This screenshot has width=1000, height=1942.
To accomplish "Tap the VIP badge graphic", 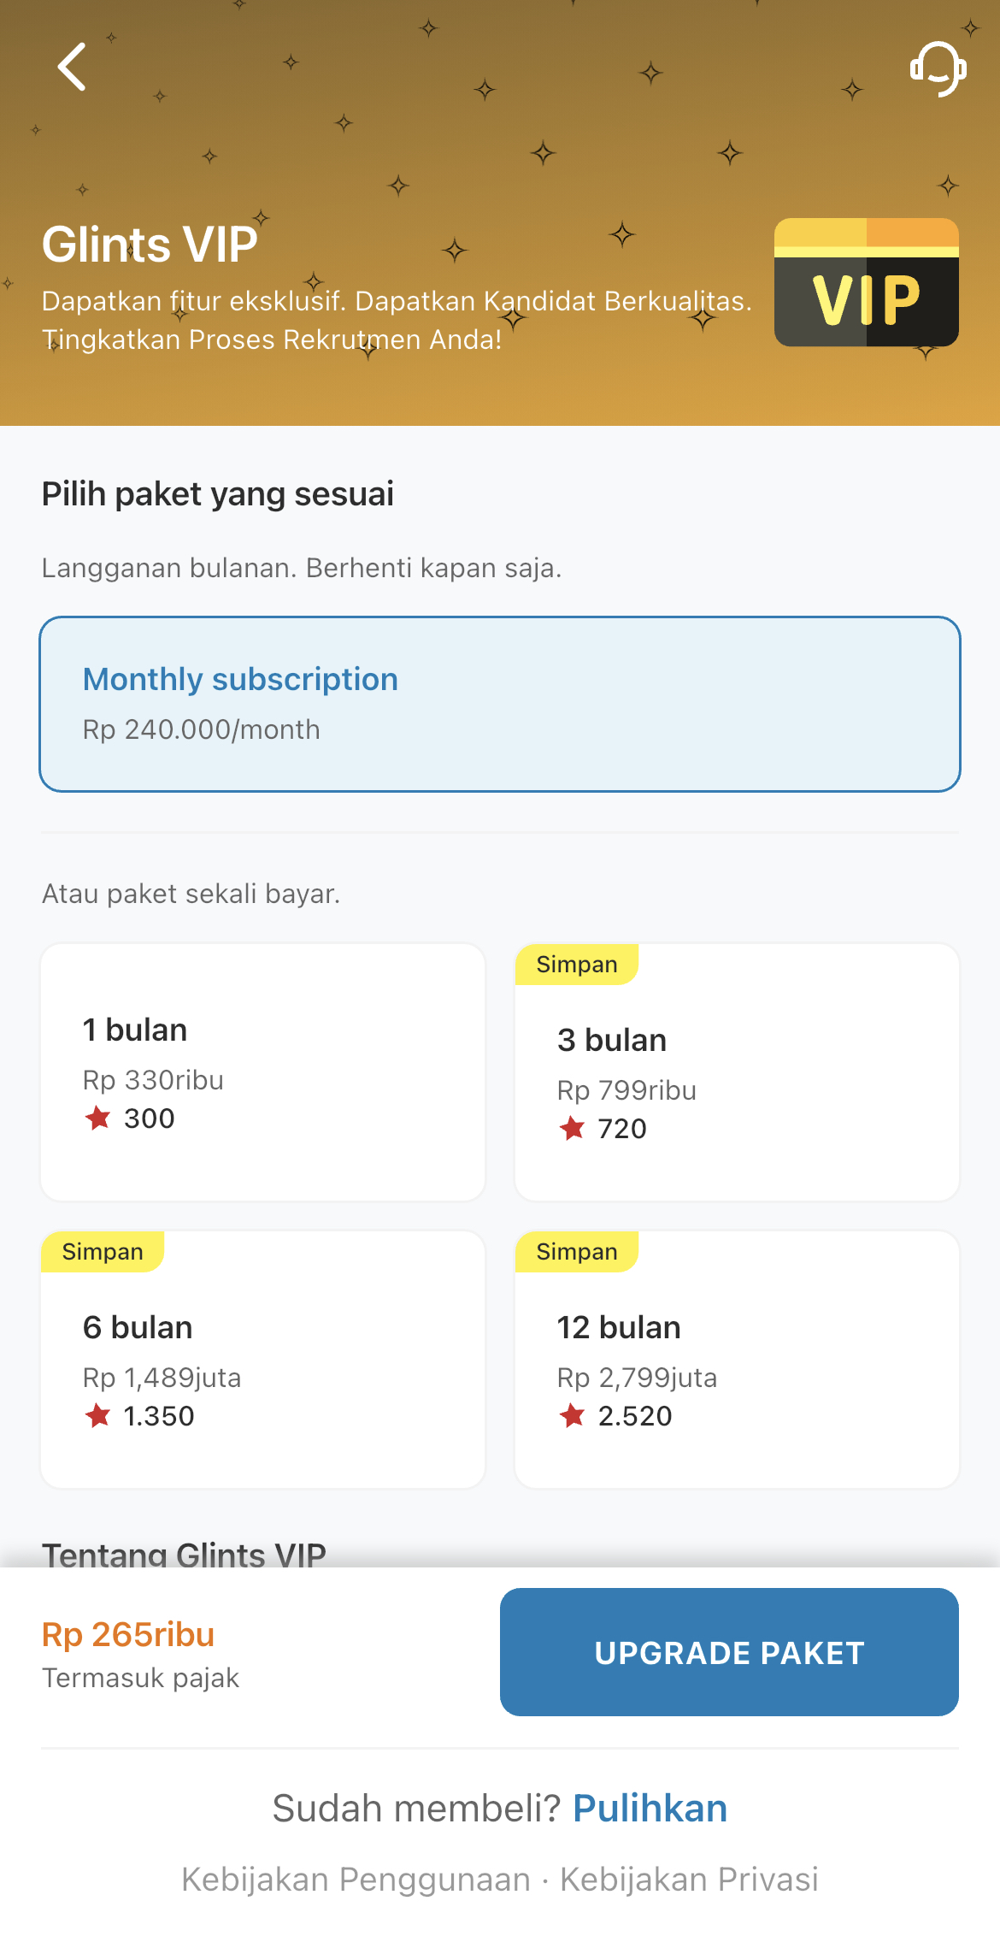I will [x=866, y=282].
